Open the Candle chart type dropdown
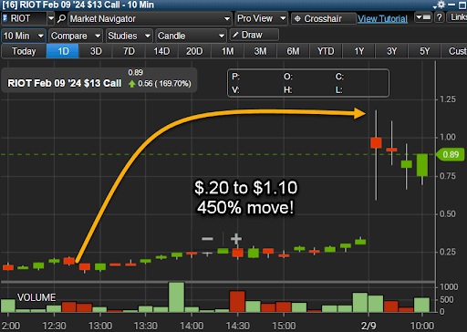This screenshot has height=332, width=467. click(191, 36)
